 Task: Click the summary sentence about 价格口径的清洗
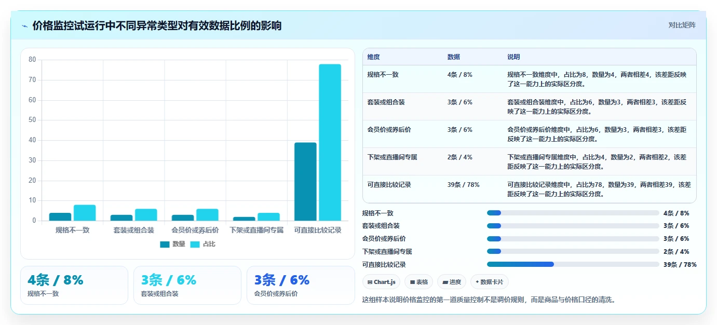click(489, 300)
